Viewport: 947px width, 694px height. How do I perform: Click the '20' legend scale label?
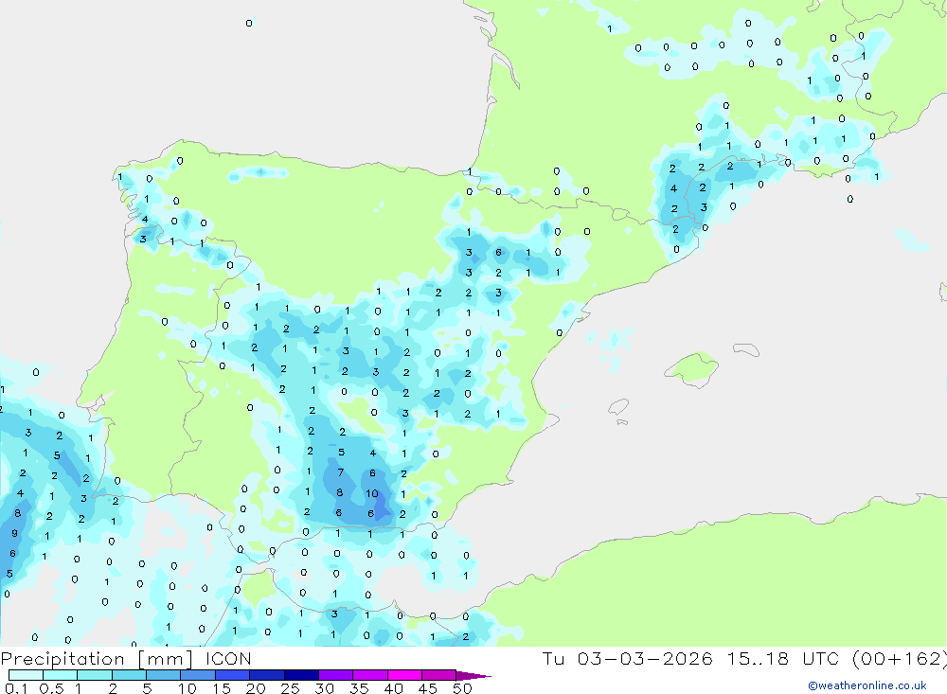(256, 688)
